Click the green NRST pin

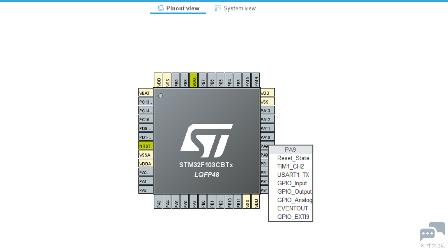[146, 146]
